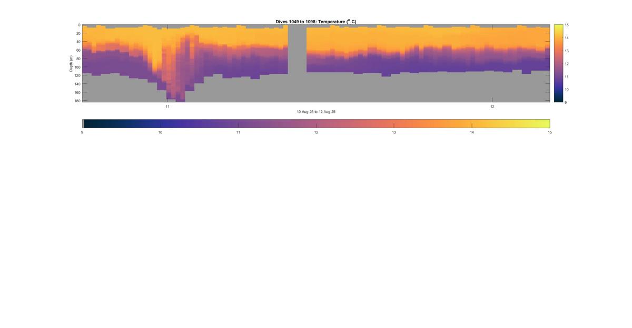Click the horizontal colorbar below the plot
Screen dimensions: 632x328
point(316,123)
